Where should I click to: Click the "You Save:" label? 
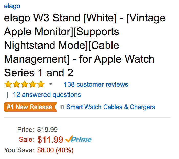point(19,150)
